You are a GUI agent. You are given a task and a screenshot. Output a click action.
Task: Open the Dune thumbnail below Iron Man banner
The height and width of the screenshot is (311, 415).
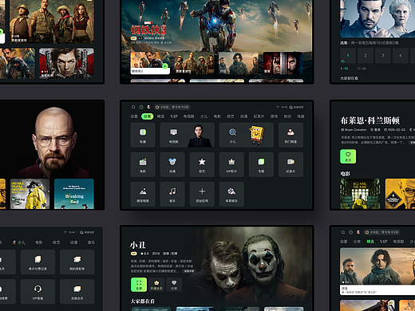239,63
